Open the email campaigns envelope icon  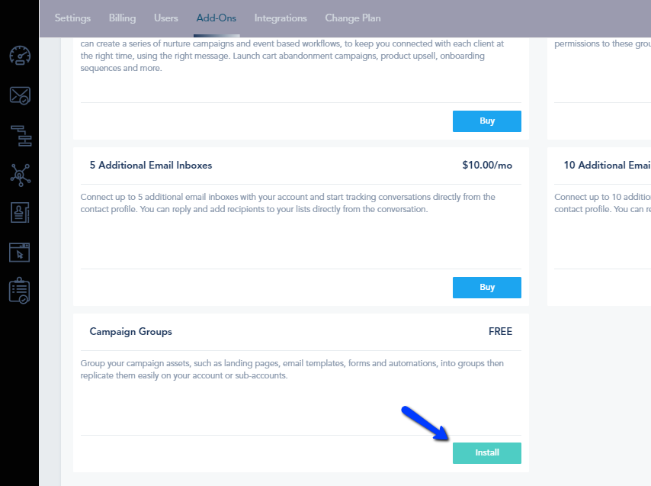pos(20,95)
